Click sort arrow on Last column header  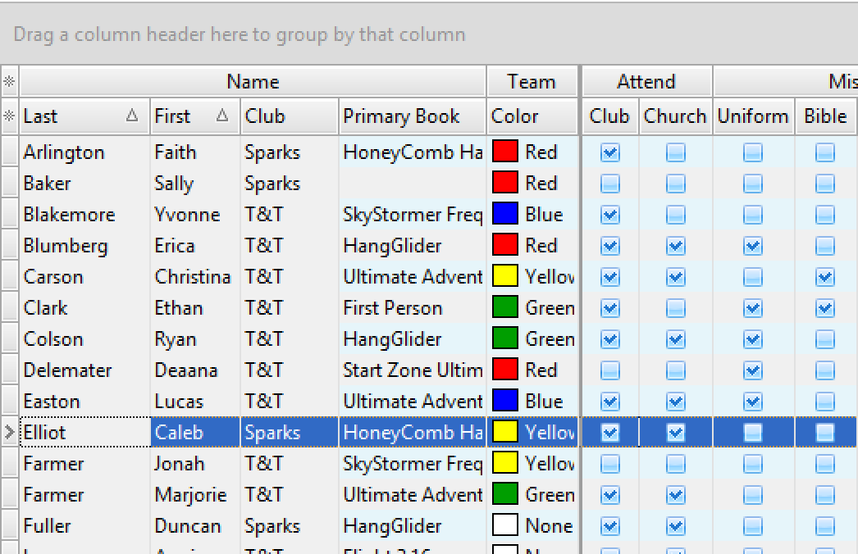132,116
